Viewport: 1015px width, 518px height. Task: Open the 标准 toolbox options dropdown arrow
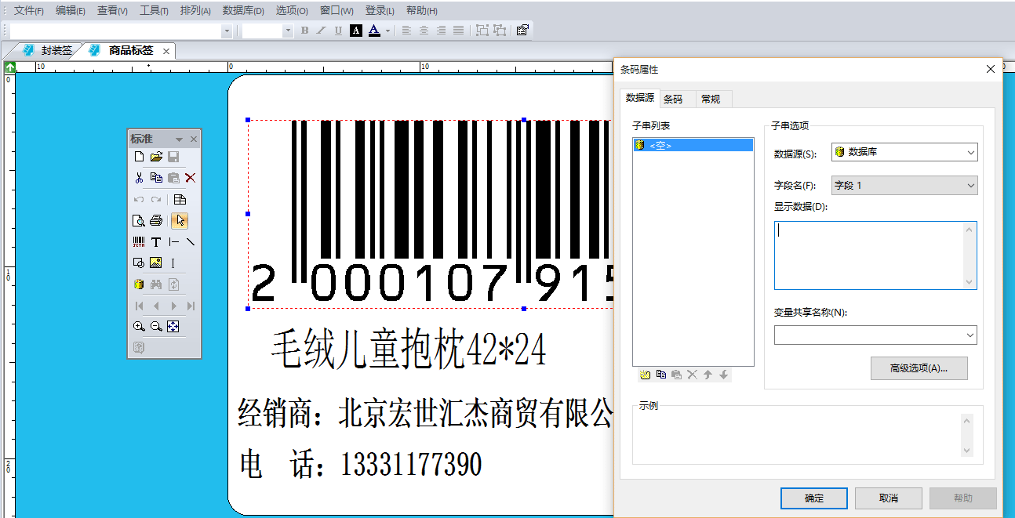[x=179, y=139]
